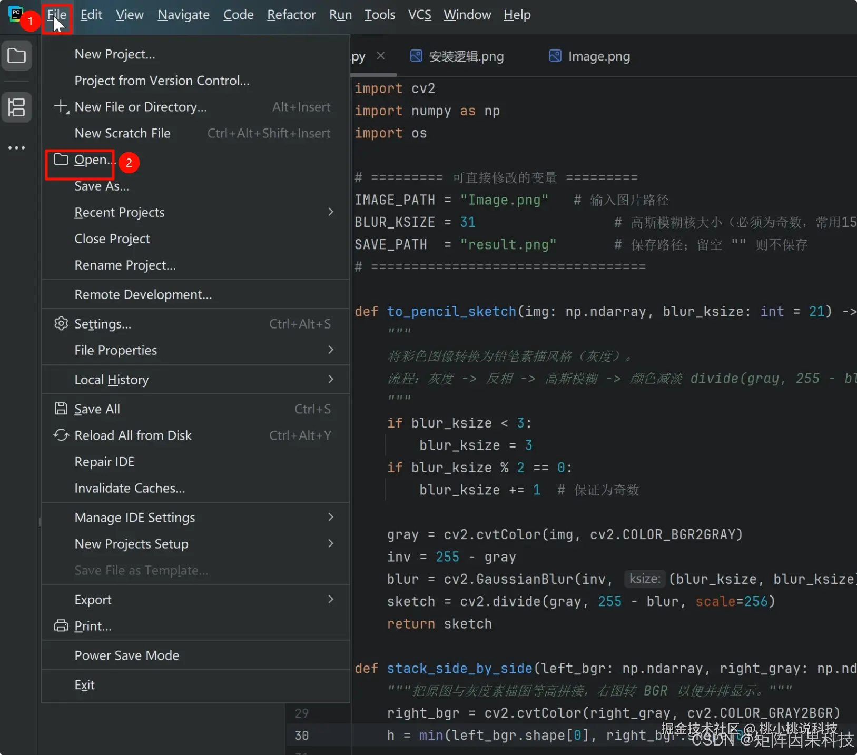Viewport: 857px width, 755px height.
Task: Click the printer icon next to Print
Action: tap(61, 625)
